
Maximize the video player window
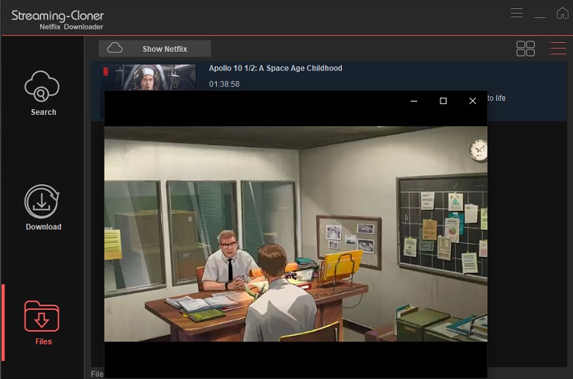pos(443,101)
